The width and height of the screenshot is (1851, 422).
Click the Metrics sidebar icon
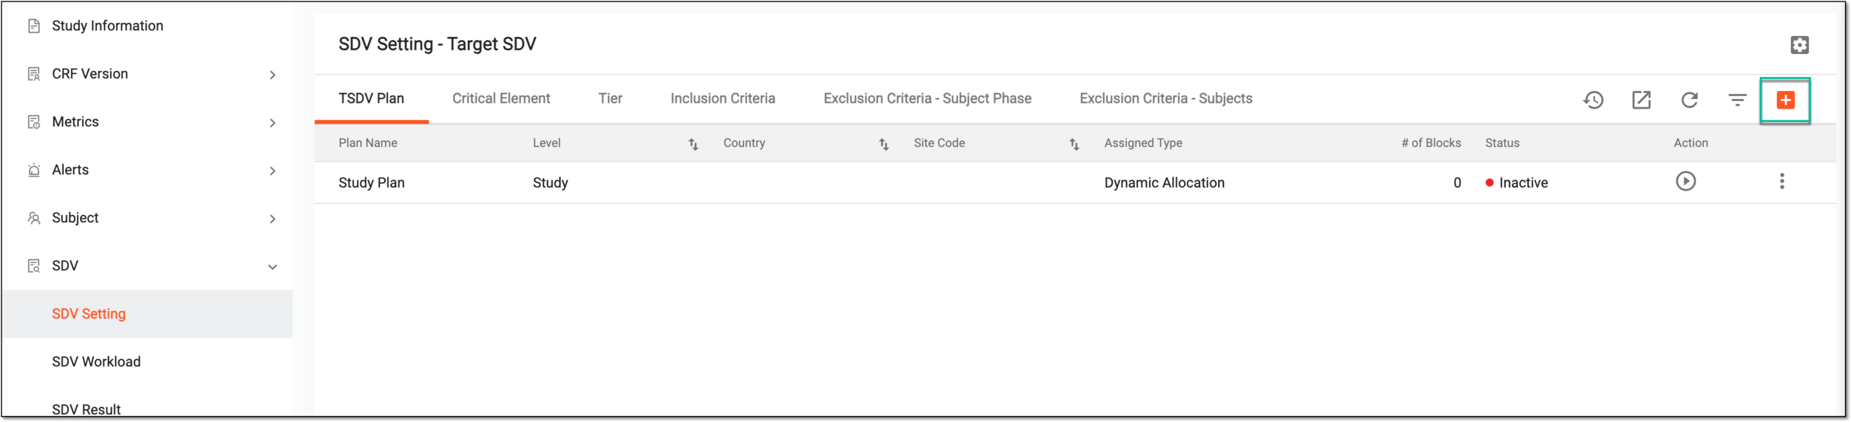tap(33, 122)
